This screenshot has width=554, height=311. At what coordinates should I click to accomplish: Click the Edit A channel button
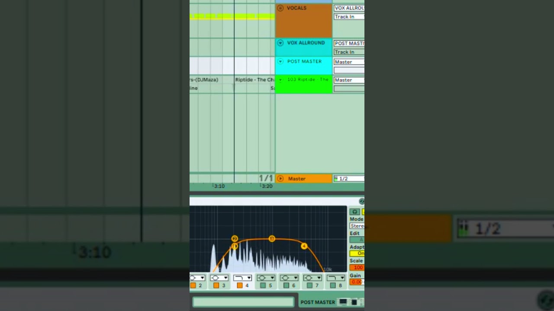(357, 240)
